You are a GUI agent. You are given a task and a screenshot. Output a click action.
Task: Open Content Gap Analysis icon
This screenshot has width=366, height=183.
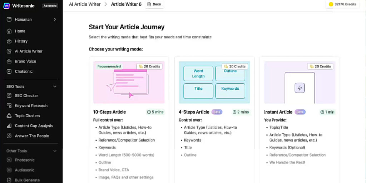pyautogui.click(x=9, y=126)
